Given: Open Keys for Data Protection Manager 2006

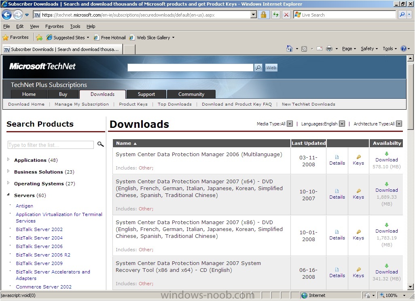Looking at the screenshot, I should pyautogui.click(x=358, y=161).
